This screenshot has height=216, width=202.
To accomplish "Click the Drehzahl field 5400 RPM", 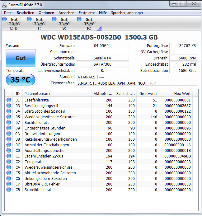I will pos(183,58).
